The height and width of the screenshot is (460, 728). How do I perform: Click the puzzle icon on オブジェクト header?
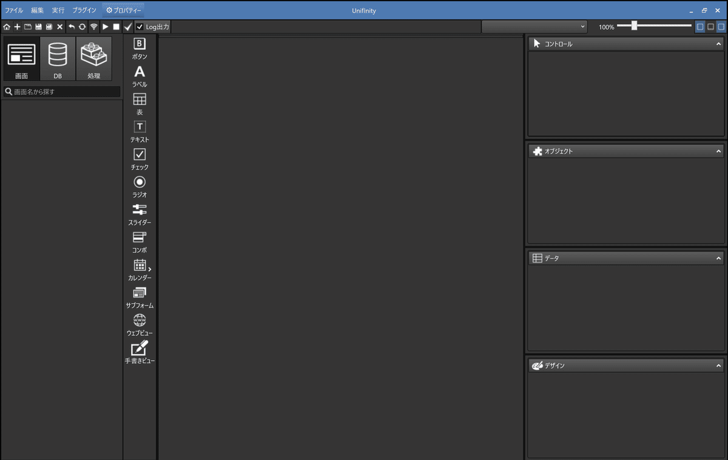tap(537, 151)
